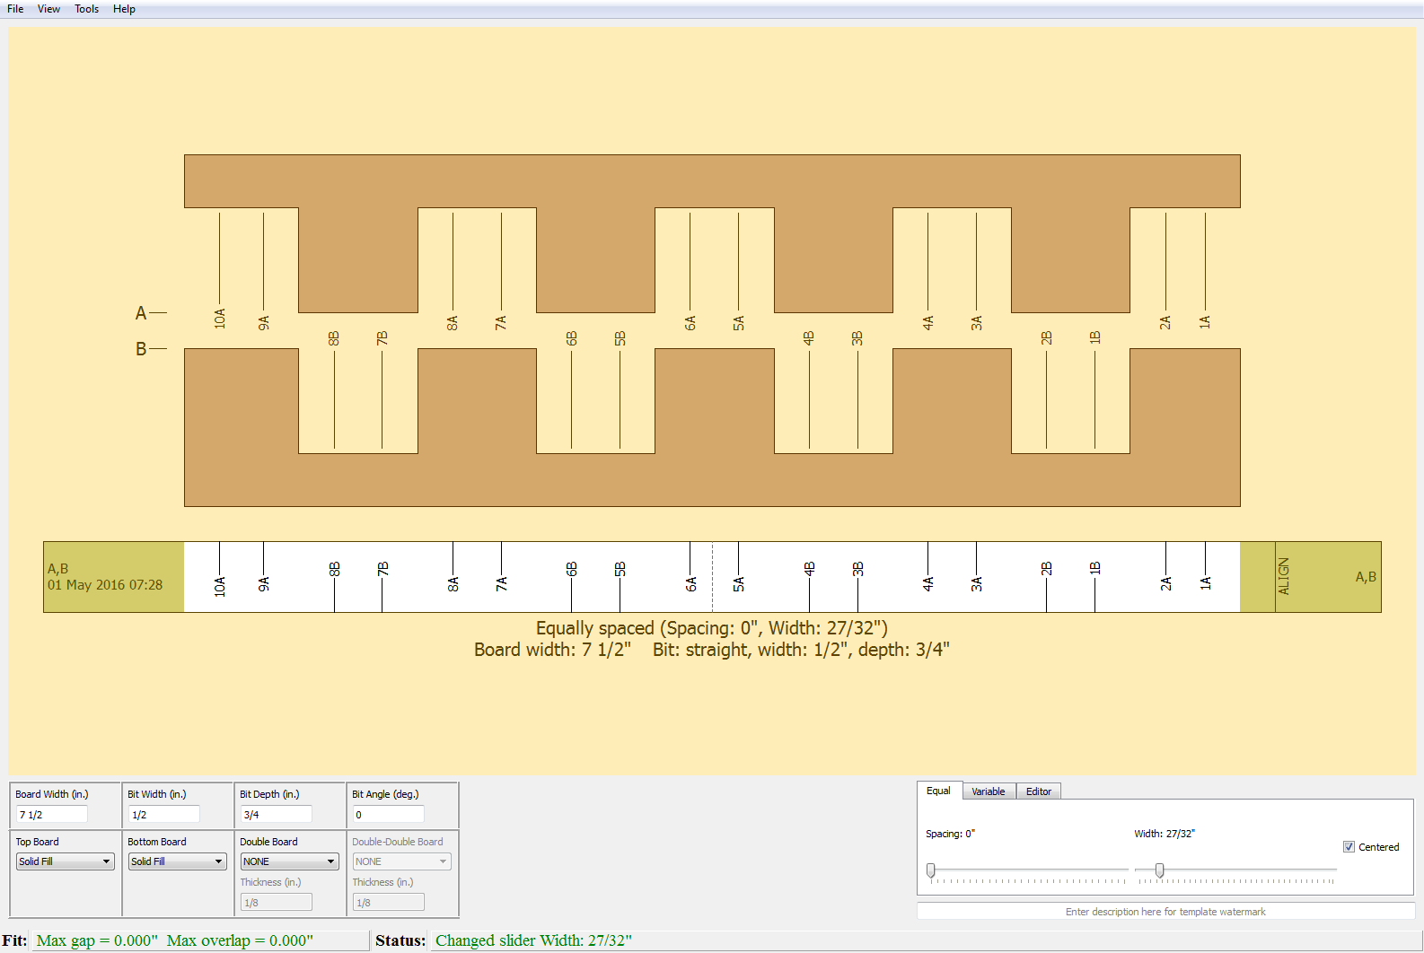The image size is (1424, 953).
Task: Select the Equal spacing tab
Action: (x=938, y=791)
